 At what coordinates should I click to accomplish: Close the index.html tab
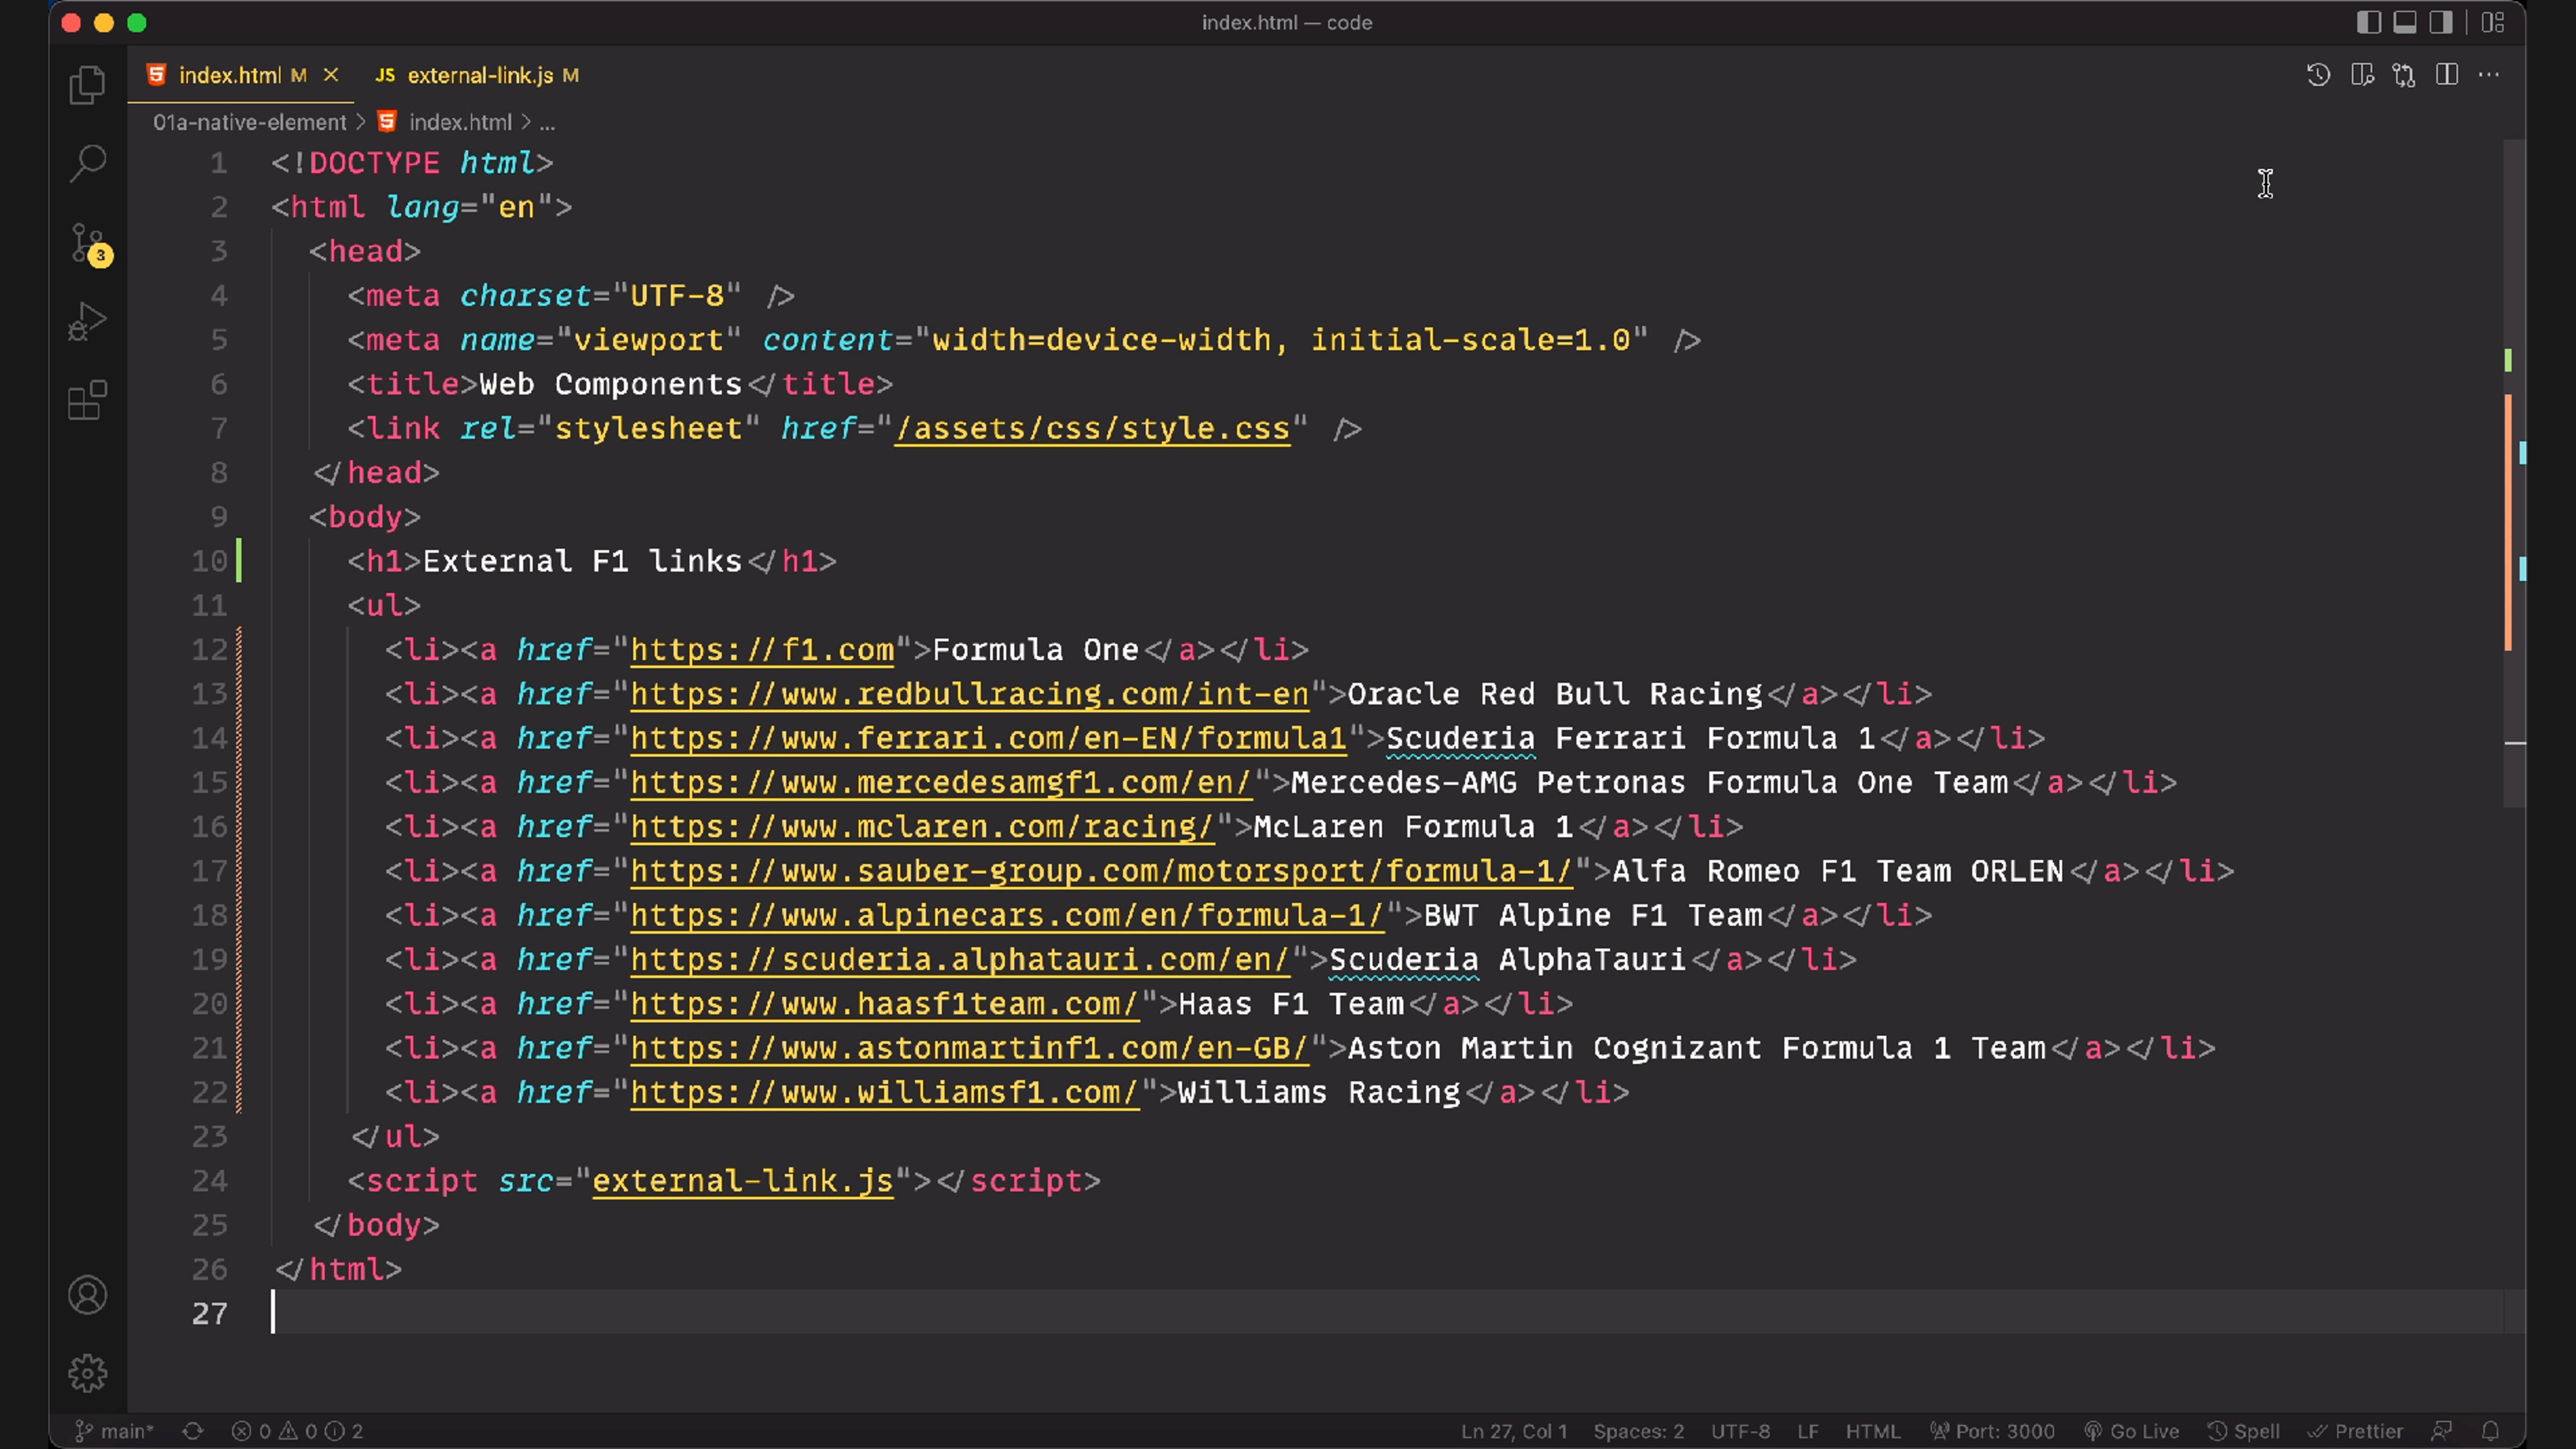(x=331, y=75)
